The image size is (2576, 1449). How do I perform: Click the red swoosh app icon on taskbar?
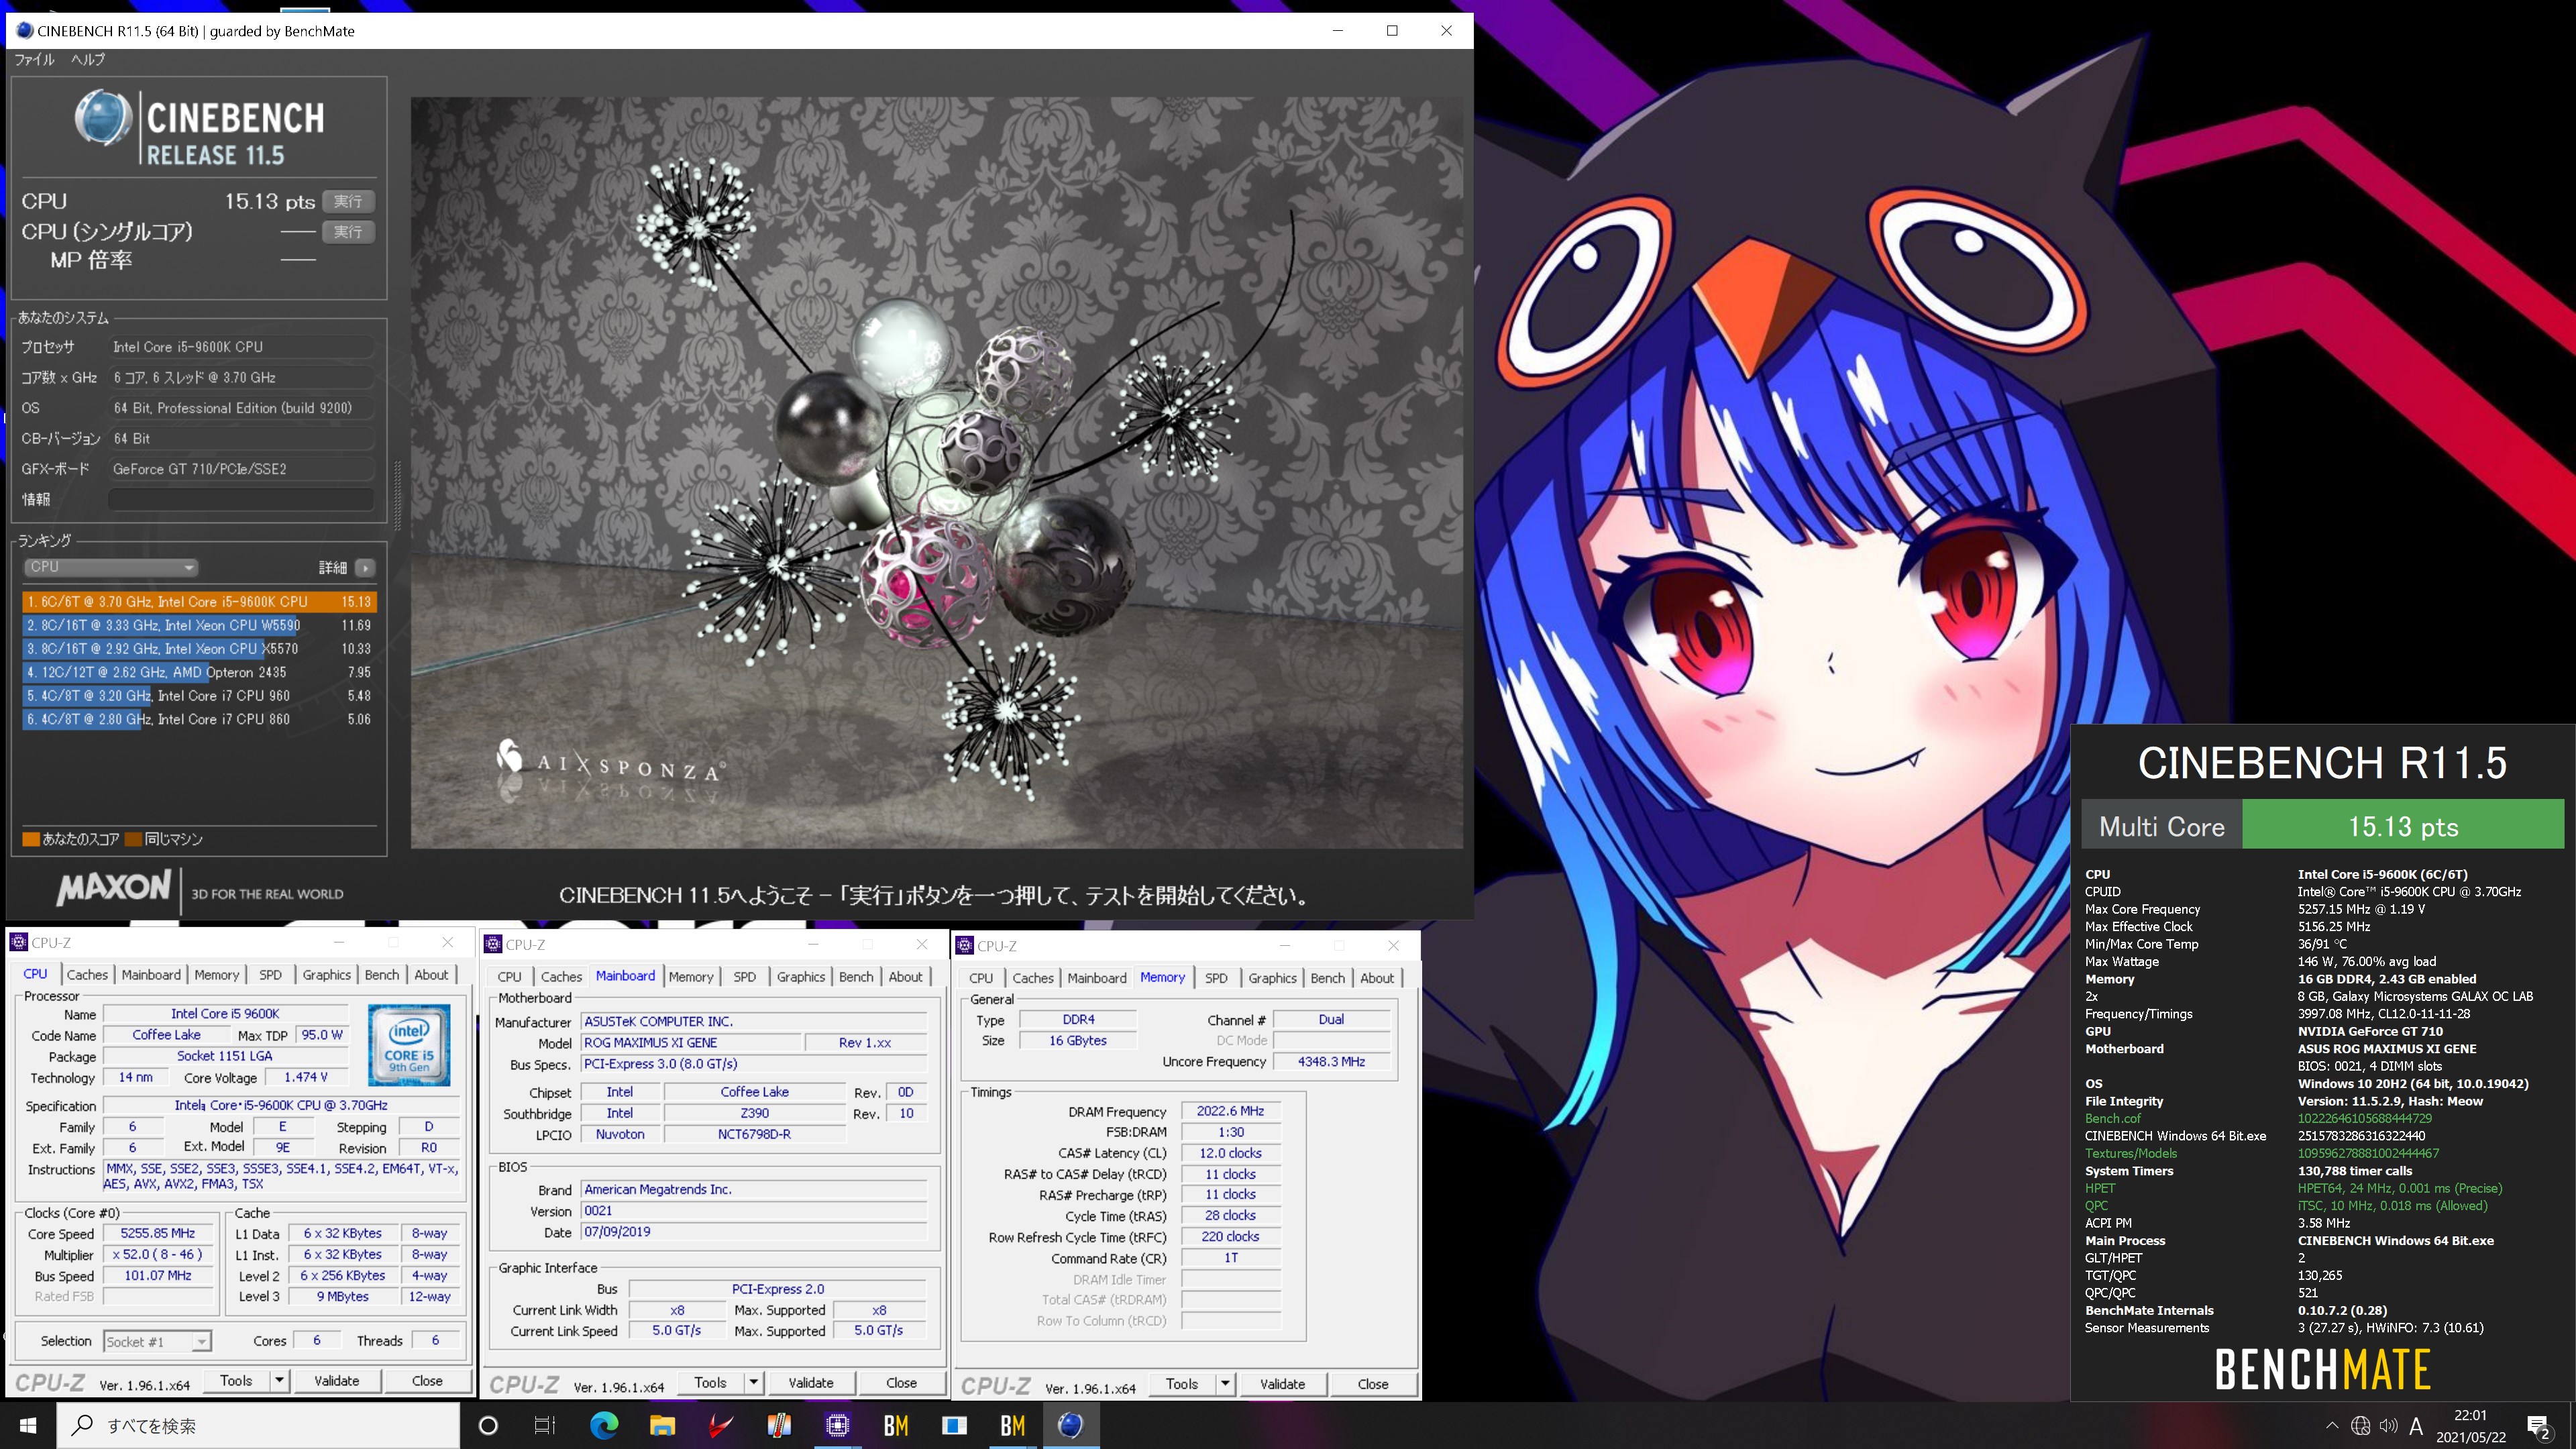click(x=720, y=1425)
